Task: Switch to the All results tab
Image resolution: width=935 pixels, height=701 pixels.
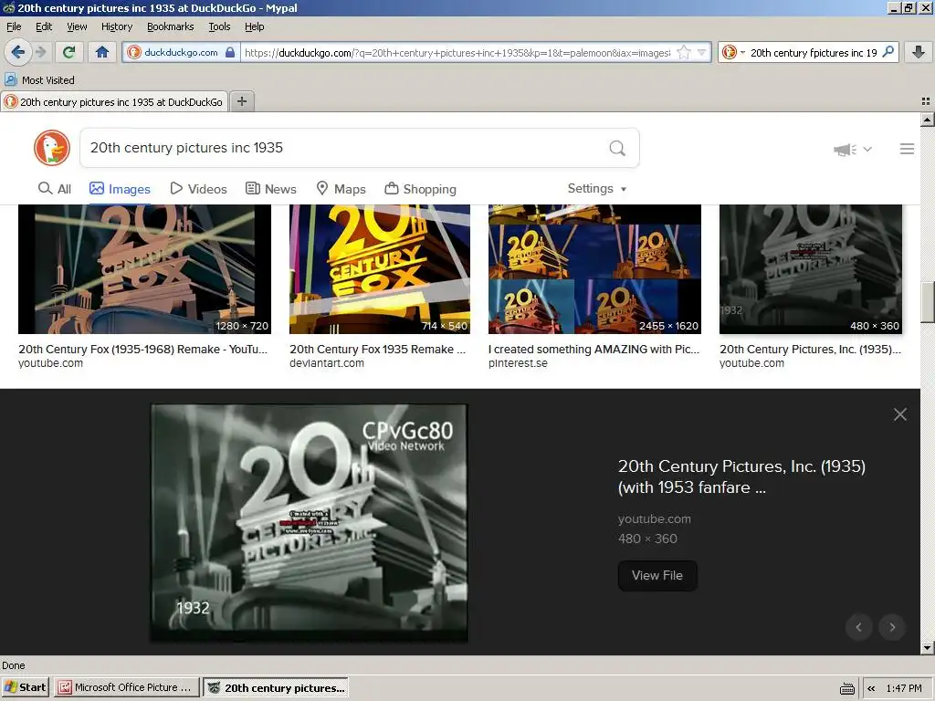Action: tap(54, 189)
